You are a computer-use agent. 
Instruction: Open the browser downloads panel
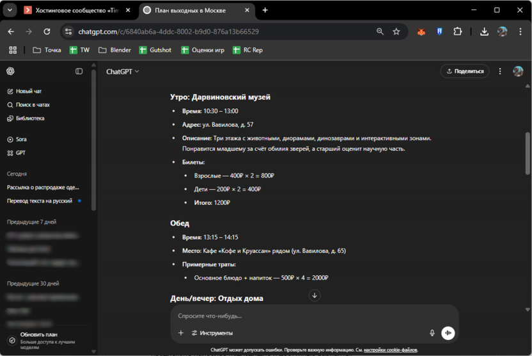(x=484, y=31)
